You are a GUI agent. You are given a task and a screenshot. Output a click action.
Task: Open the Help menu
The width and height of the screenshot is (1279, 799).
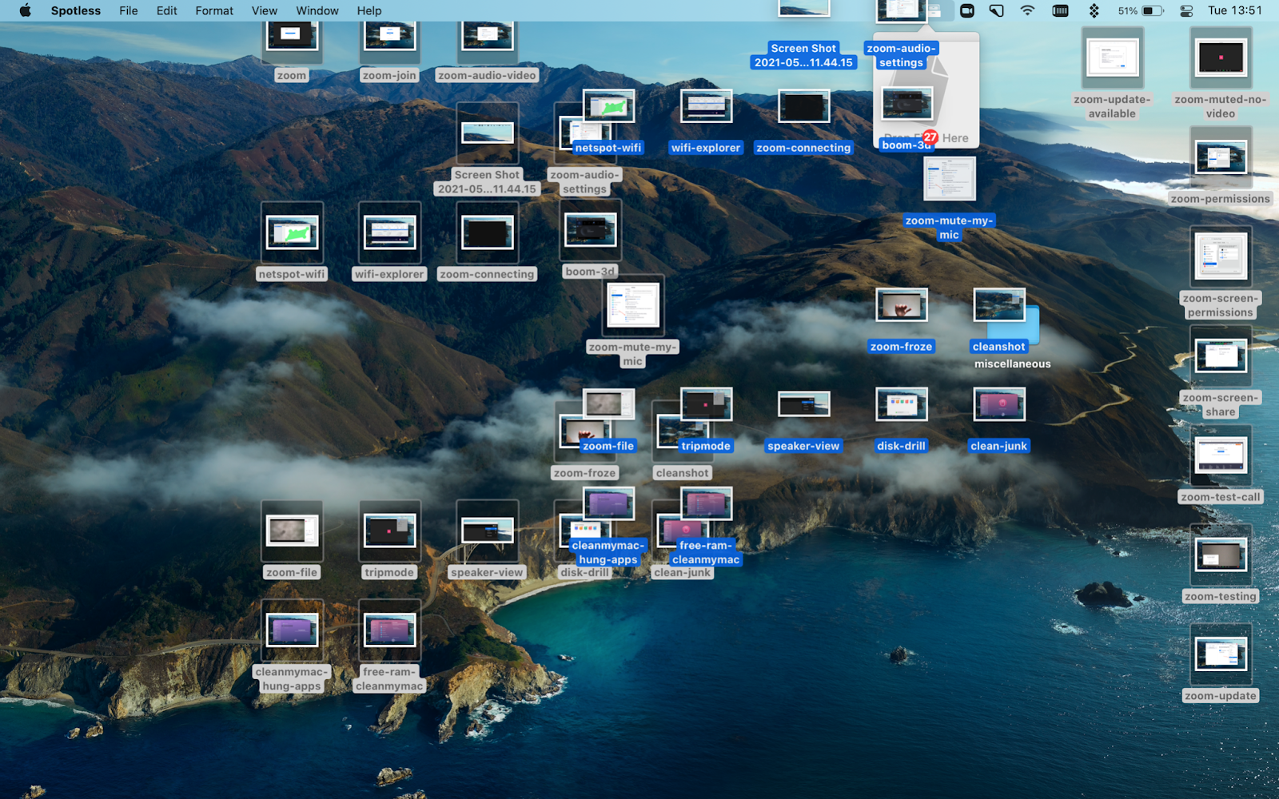tap(369, 10)
